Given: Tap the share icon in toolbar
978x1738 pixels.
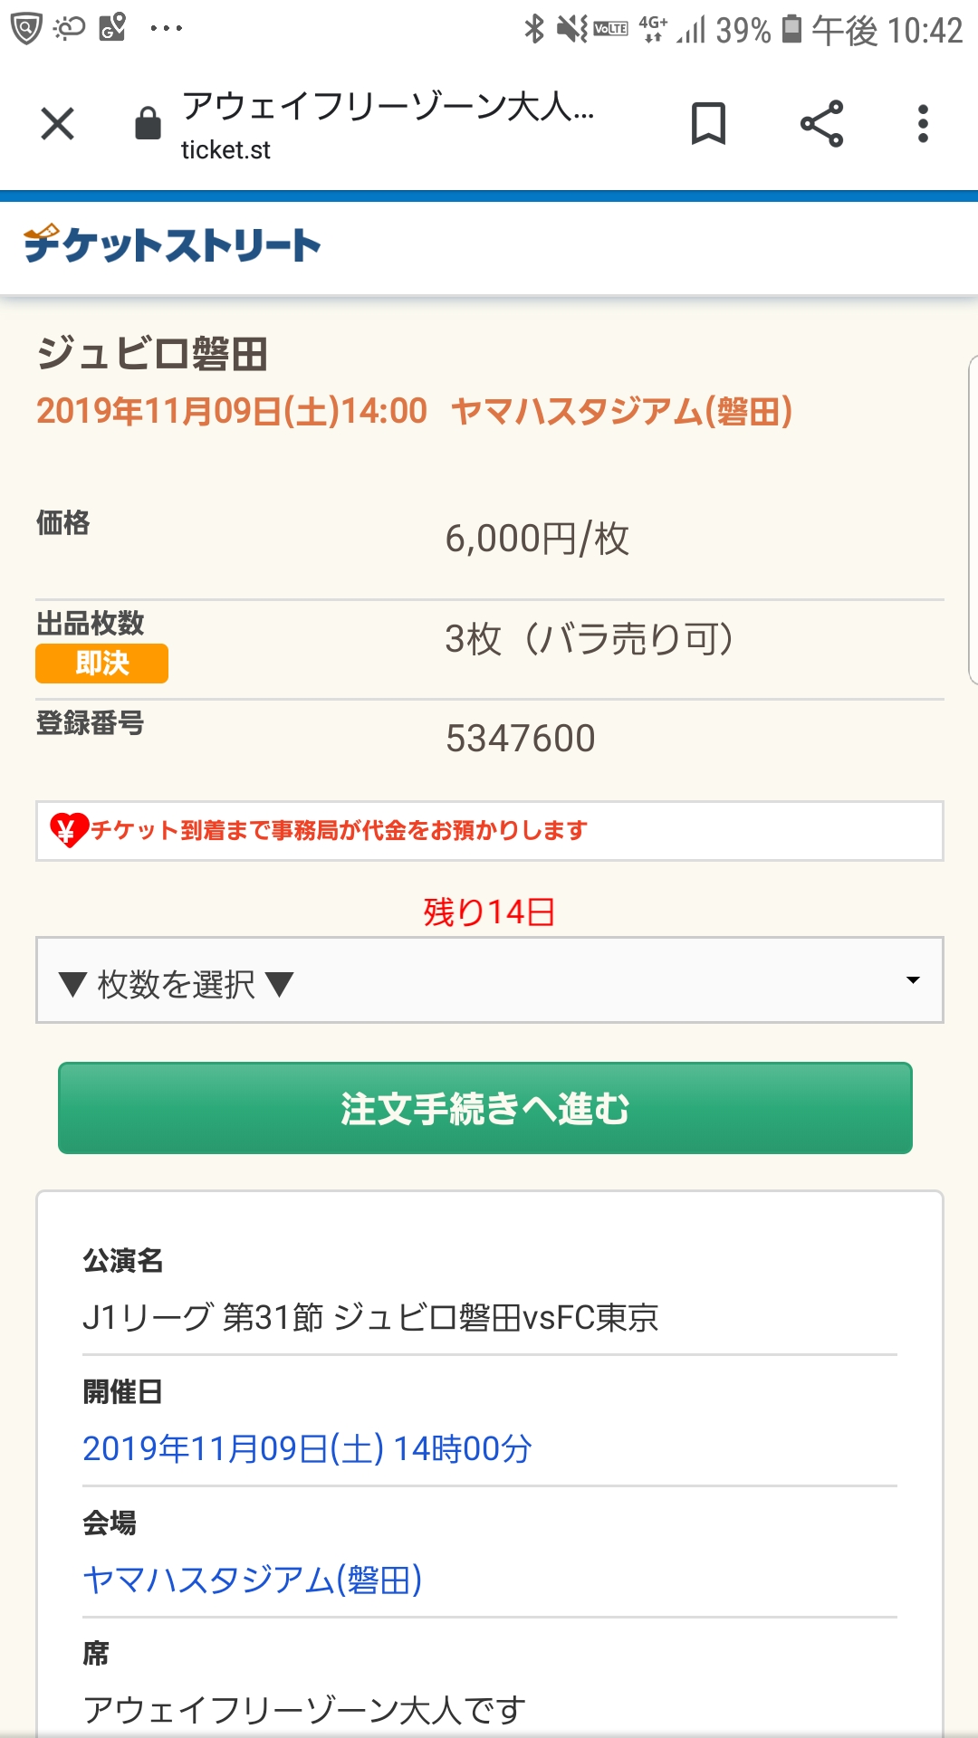Looking at the screenshot, I should [821, 124].
